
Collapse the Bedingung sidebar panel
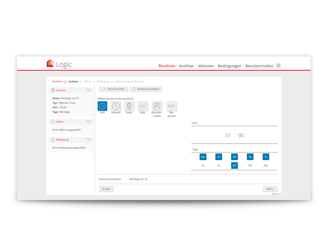pos(89,140)
